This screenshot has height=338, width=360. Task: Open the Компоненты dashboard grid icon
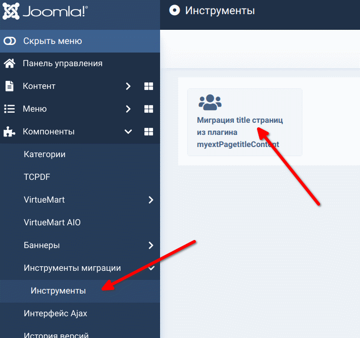[148, 132]
